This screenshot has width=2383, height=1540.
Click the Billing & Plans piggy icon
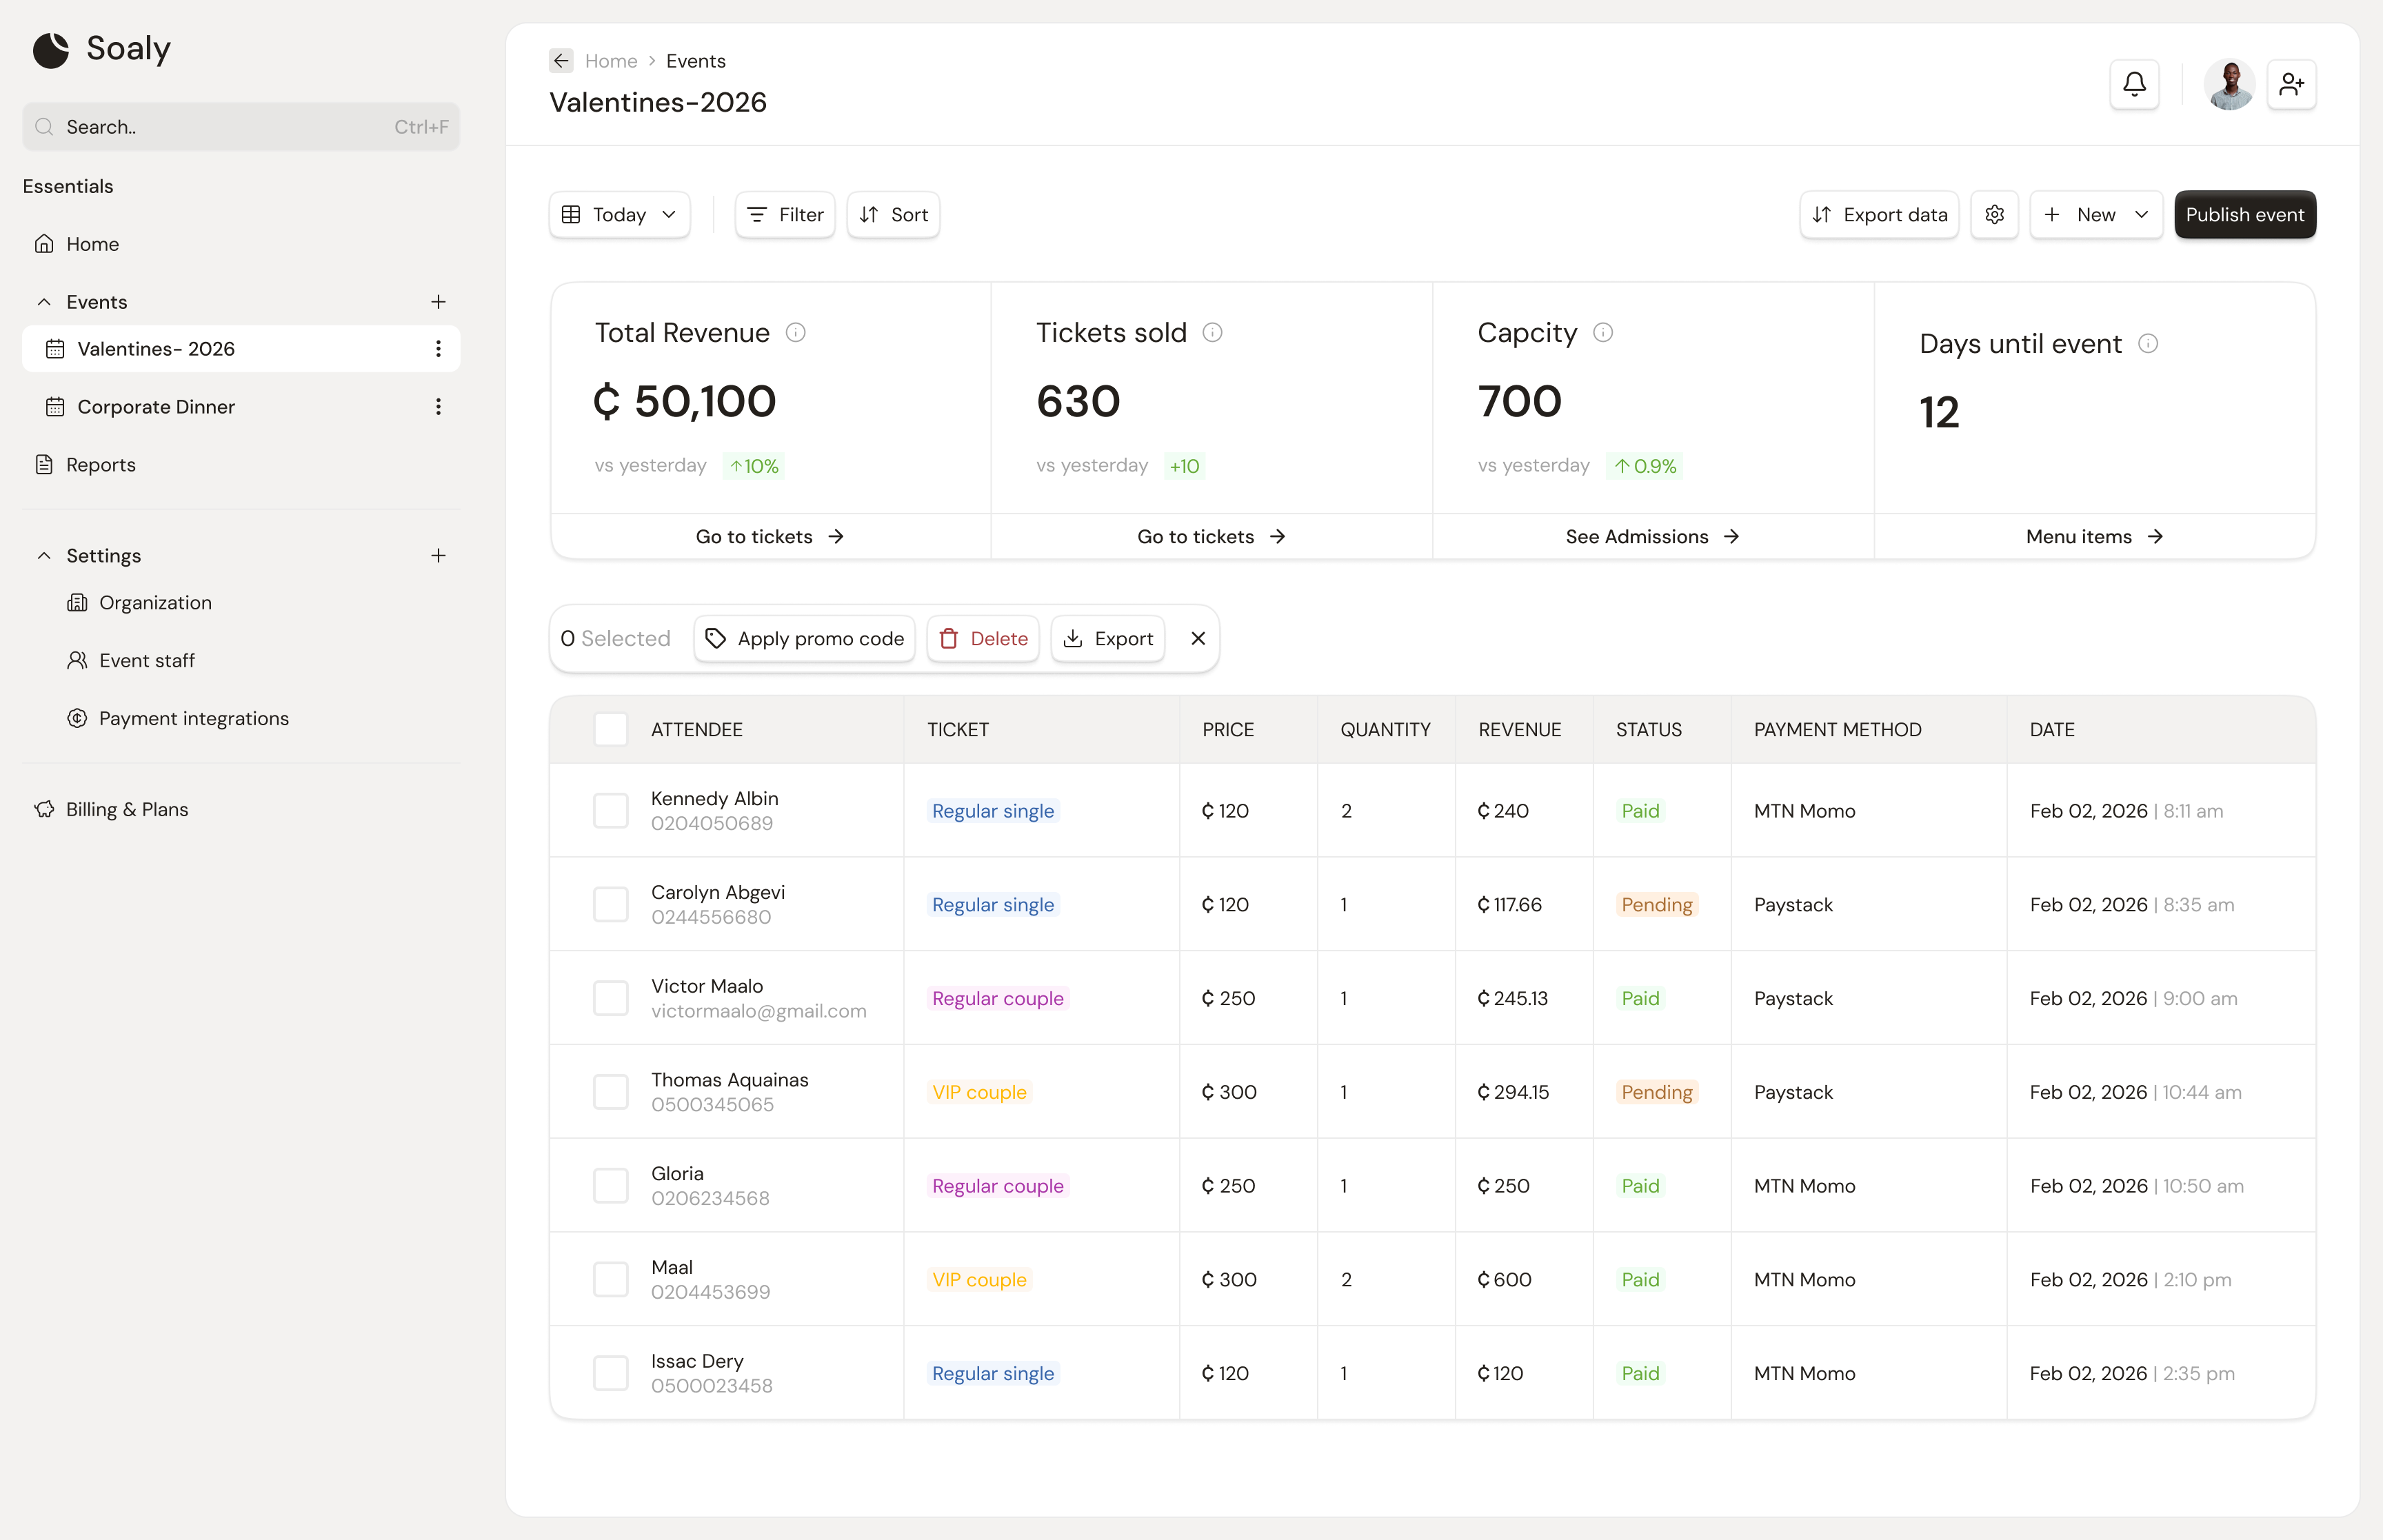tap(44, 810)
